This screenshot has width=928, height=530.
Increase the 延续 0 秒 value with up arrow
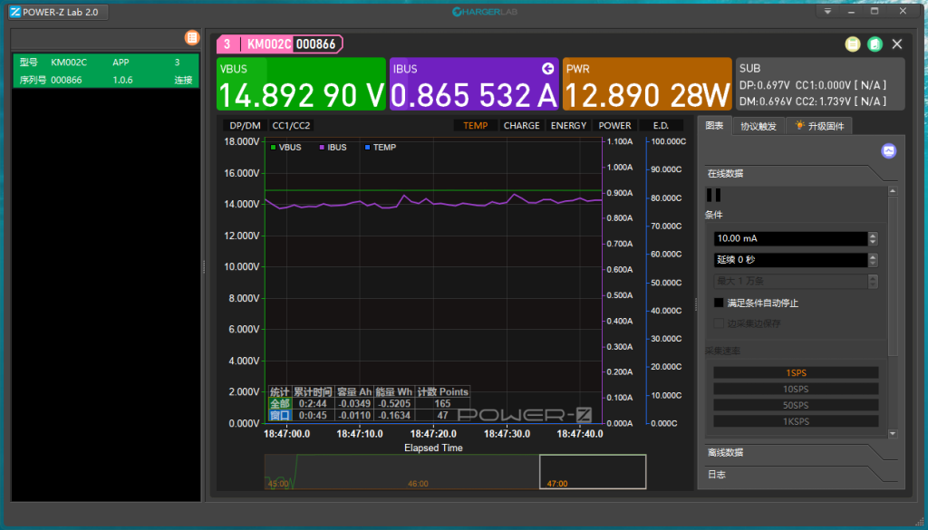(873, 256)
